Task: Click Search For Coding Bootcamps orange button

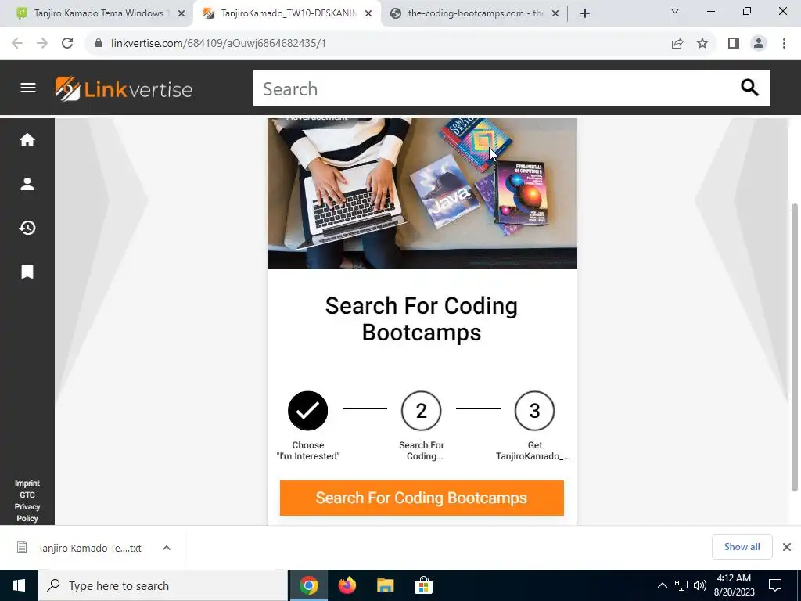Action: click(x=422, y=498)
